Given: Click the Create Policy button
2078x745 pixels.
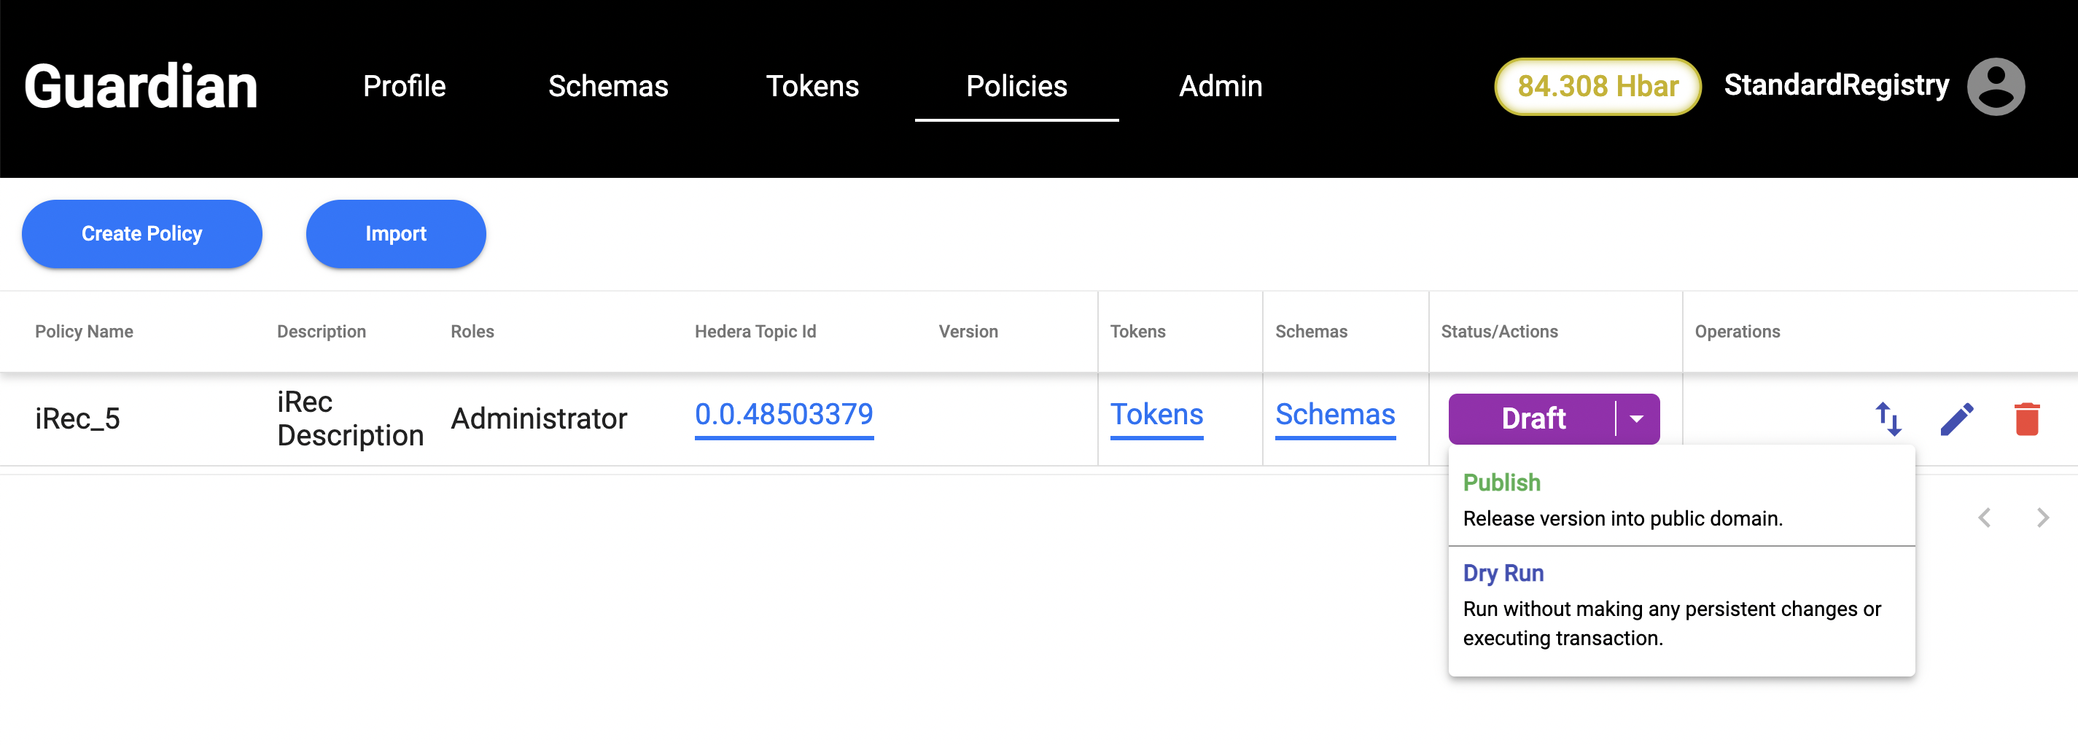Looking at the screenshot, I should pyautogui.click(x=142, y=234).
